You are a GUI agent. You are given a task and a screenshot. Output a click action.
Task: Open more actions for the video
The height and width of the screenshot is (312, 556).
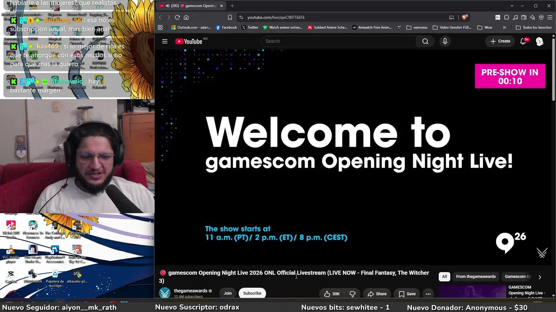click(x=428, y=294)
